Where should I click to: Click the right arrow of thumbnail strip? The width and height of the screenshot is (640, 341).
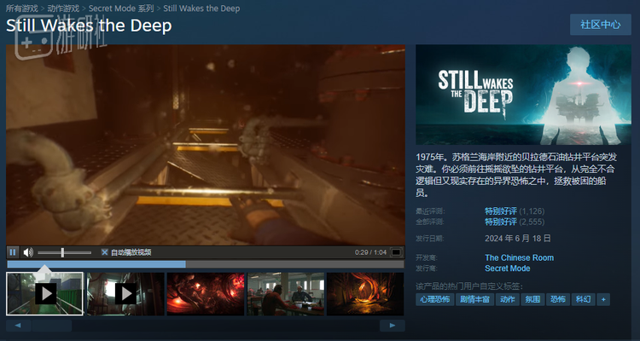click(x=393, y=326)
